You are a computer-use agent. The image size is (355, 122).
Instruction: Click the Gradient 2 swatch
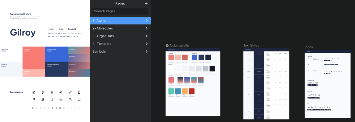click(79, 73)
